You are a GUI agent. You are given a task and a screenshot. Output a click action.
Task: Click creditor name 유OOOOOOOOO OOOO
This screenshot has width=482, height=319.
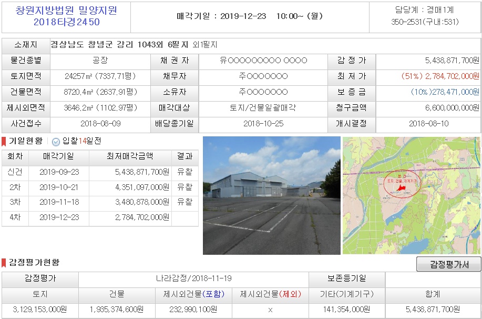pos(263,61)
